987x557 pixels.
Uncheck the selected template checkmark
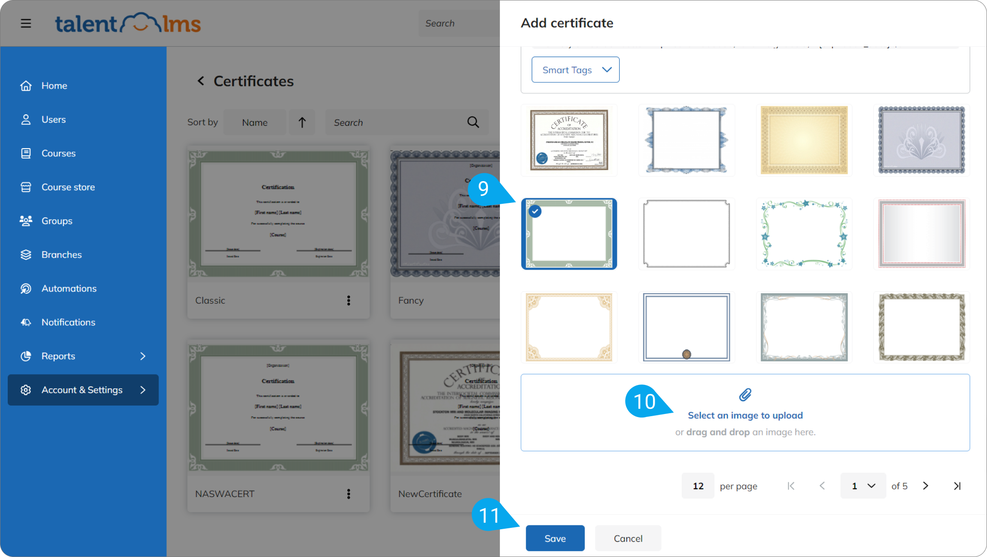pos(535,211)
